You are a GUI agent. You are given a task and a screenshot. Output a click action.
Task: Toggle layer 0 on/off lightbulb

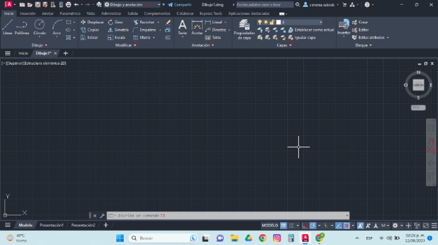(260, 22)
